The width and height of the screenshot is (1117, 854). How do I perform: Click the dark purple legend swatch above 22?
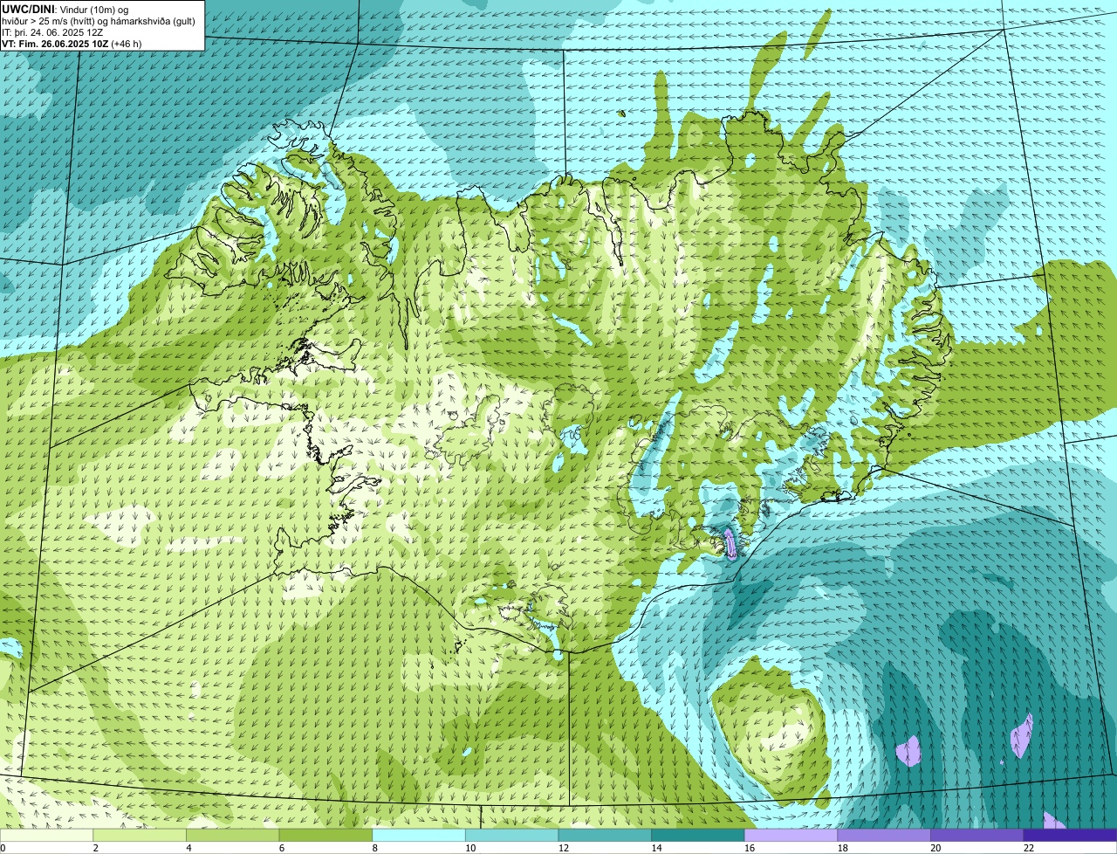(x=1070, y=835)
